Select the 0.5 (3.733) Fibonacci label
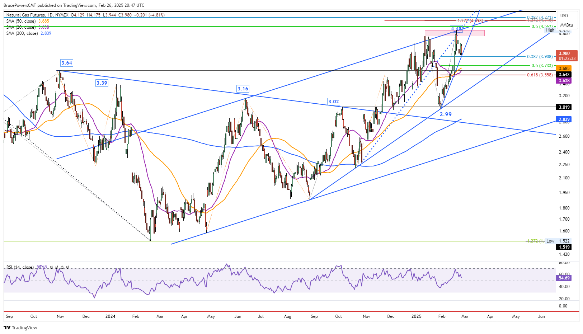583x334 pixels. (x=542, y=66)
